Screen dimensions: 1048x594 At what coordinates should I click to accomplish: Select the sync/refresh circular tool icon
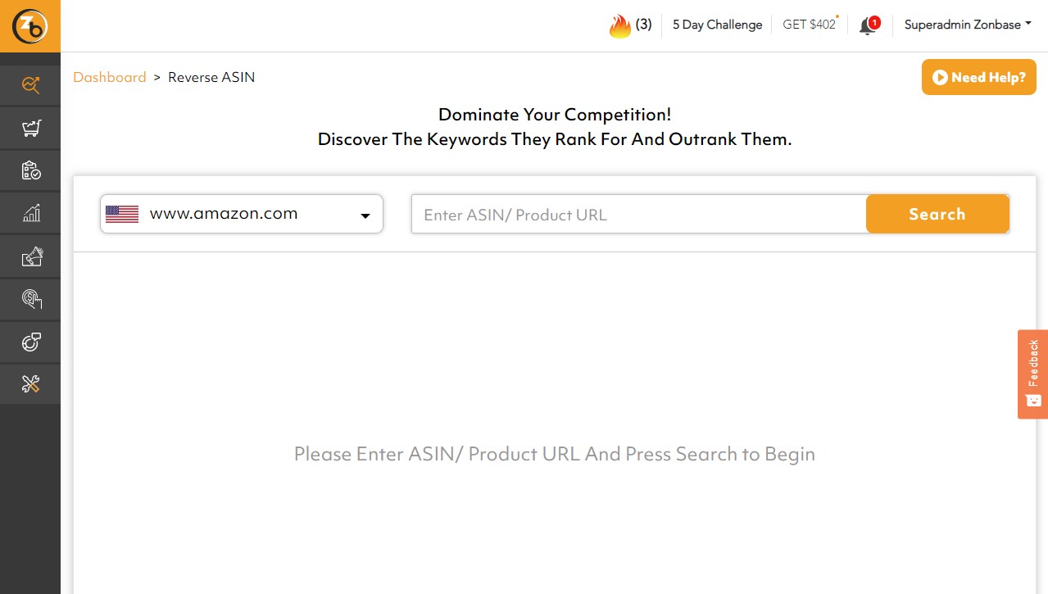point(30,341)
